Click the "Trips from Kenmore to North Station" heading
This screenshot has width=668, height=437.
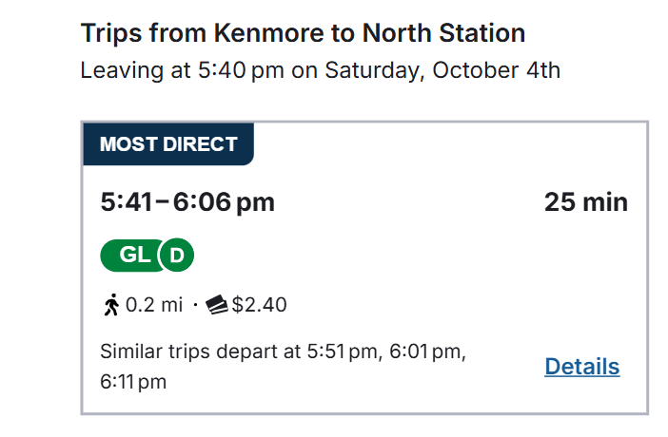point(303,33)
